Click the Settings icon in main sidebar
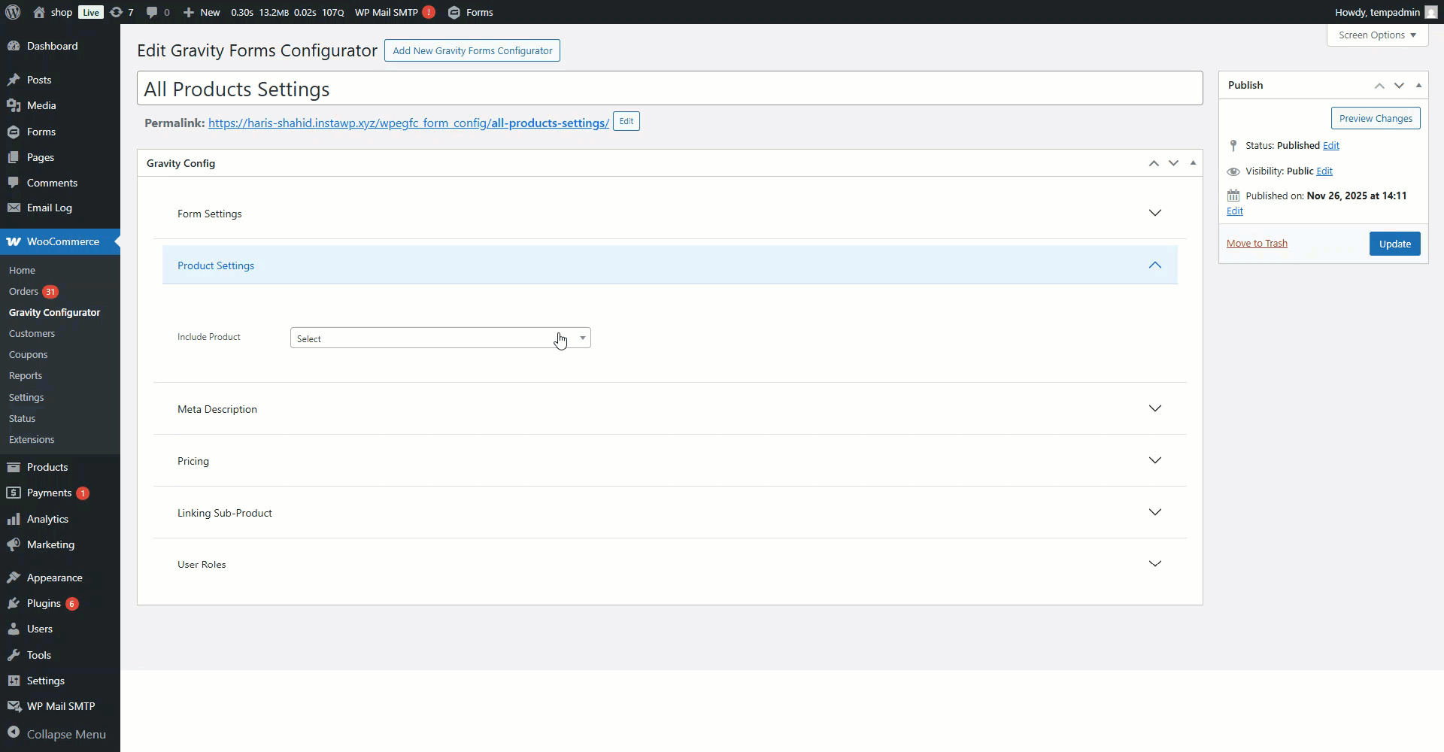The image size is (1444, 752). click(x=14, y=681)
